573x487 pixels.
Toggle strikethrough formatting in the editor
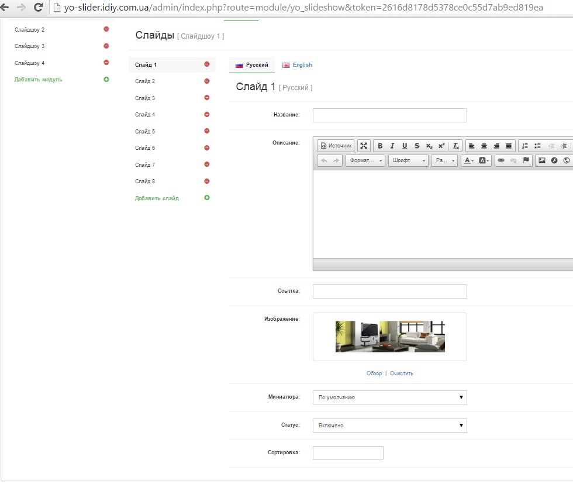417,146
